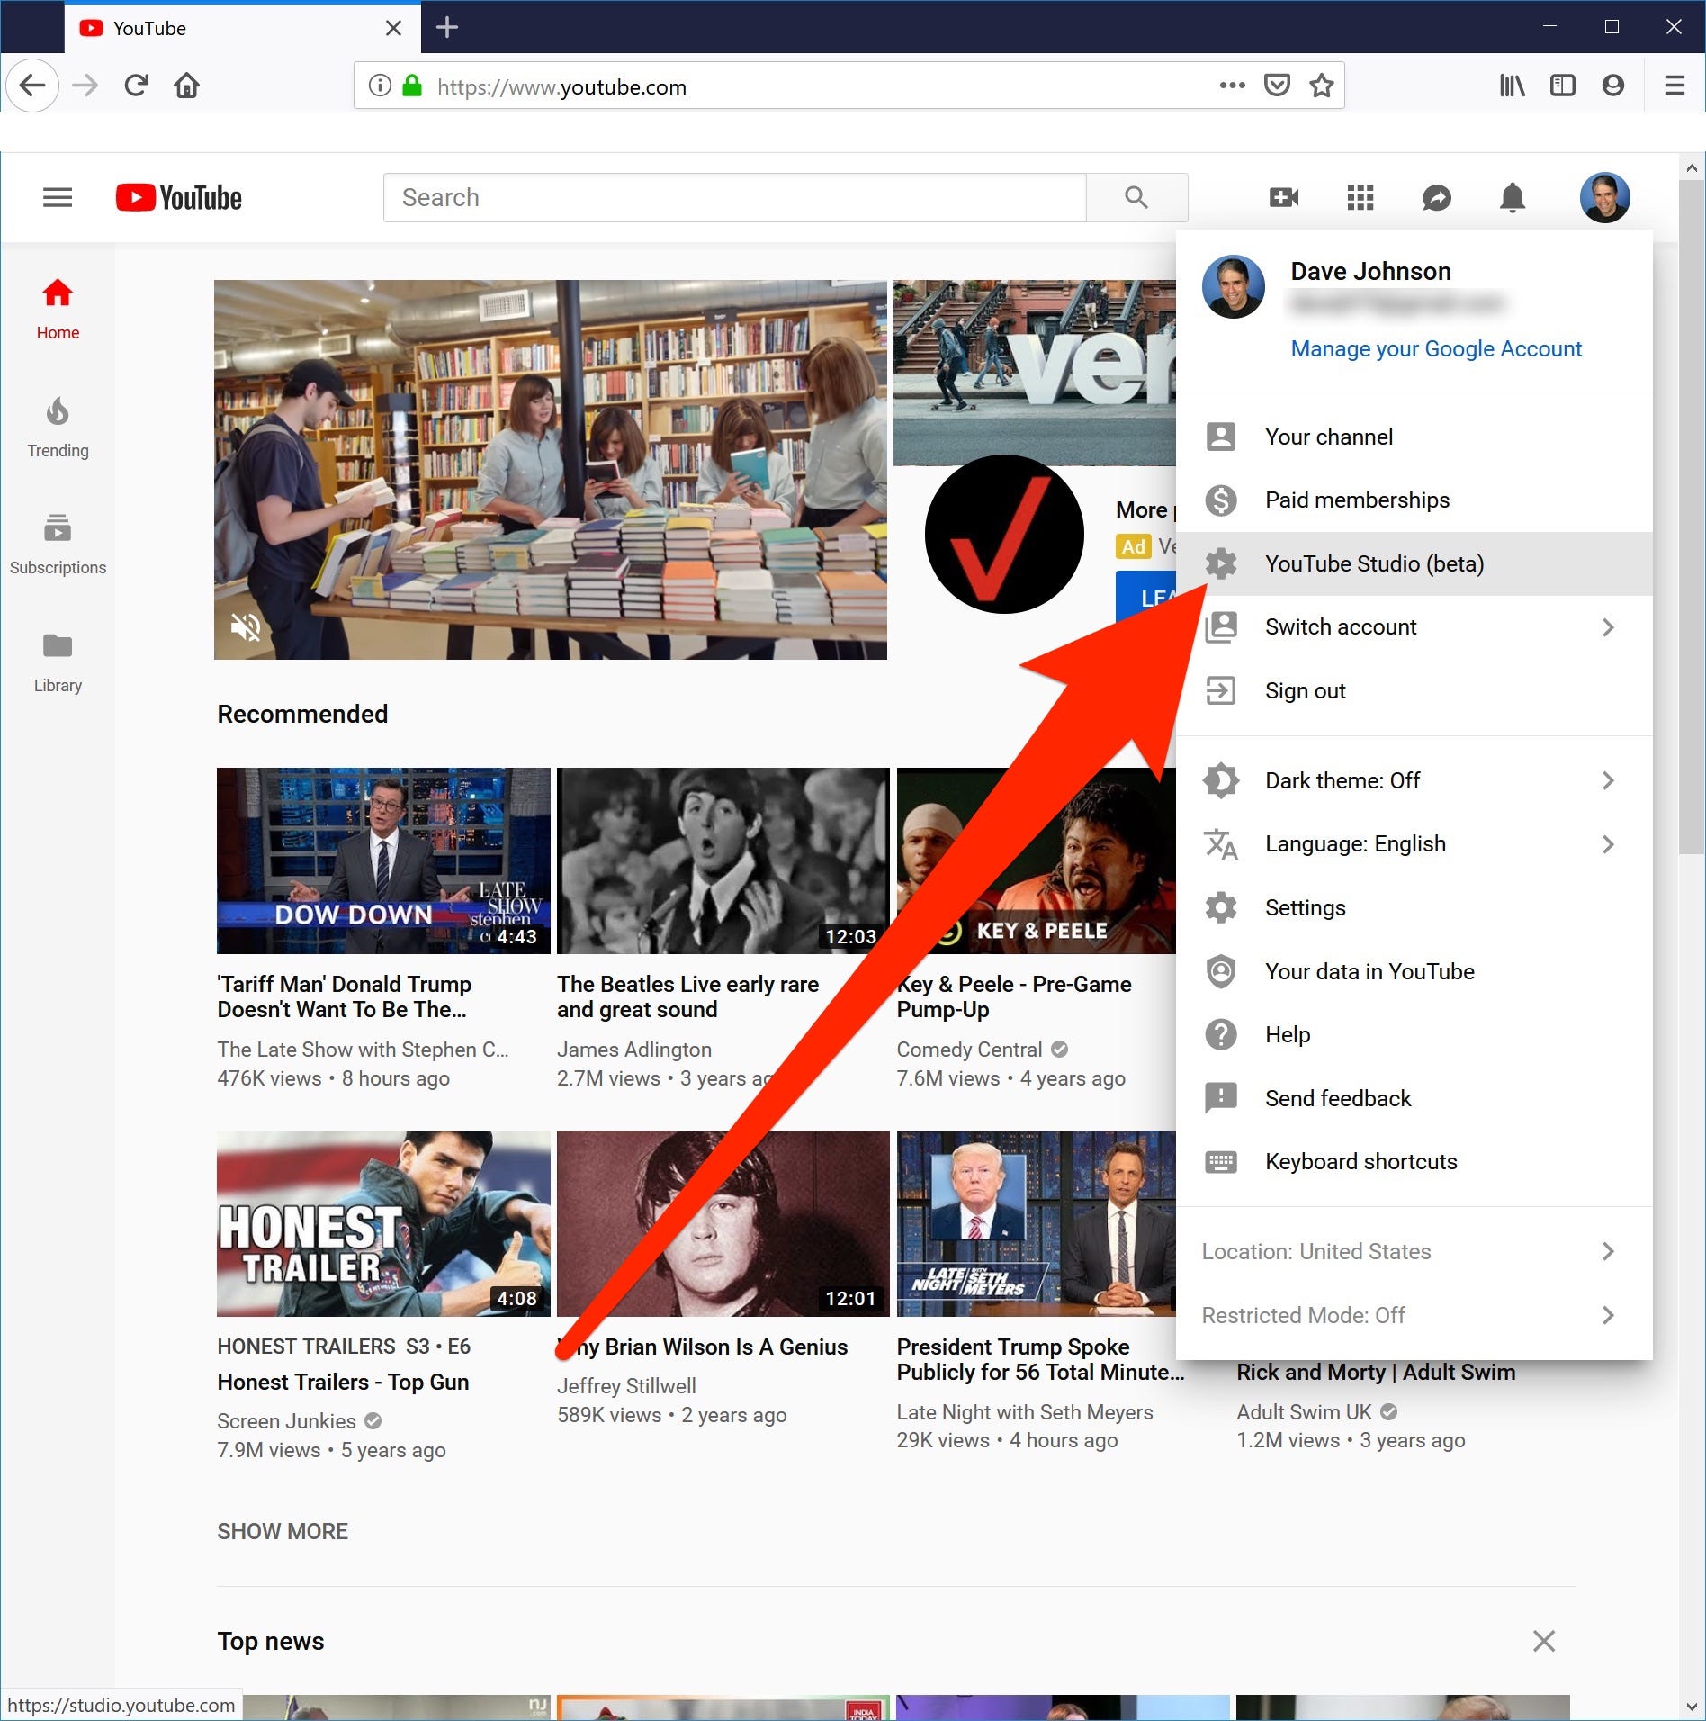Open Subscriptions in sidebar

click(x=58, y=545)
